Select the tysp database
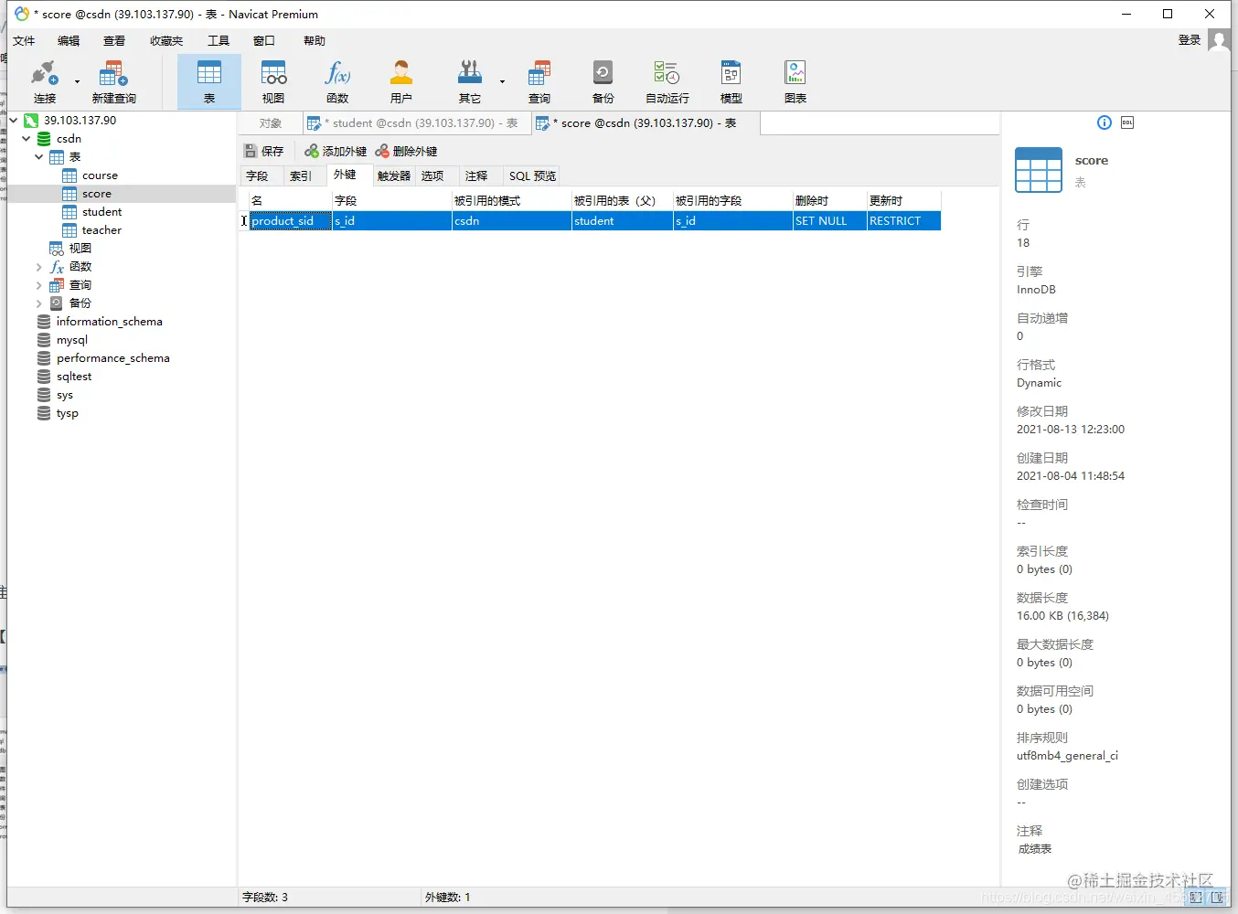1238x914 pixels. [x=67, y=413]
